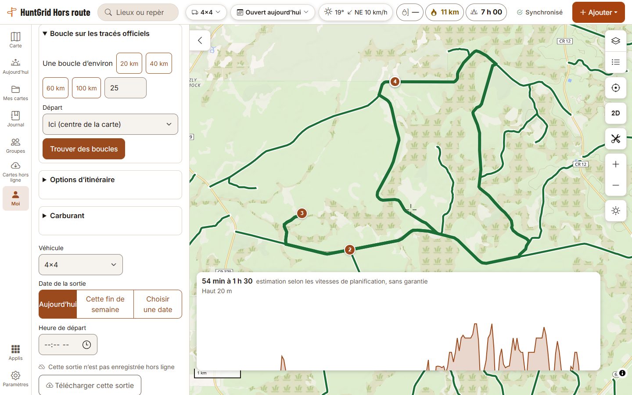The image size is (632, 395).
Task: Switch the map to 2D view
Action: 616,113
